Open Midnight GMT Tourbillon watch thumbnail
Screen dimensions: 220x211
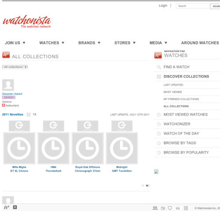[x=122, y=148]
